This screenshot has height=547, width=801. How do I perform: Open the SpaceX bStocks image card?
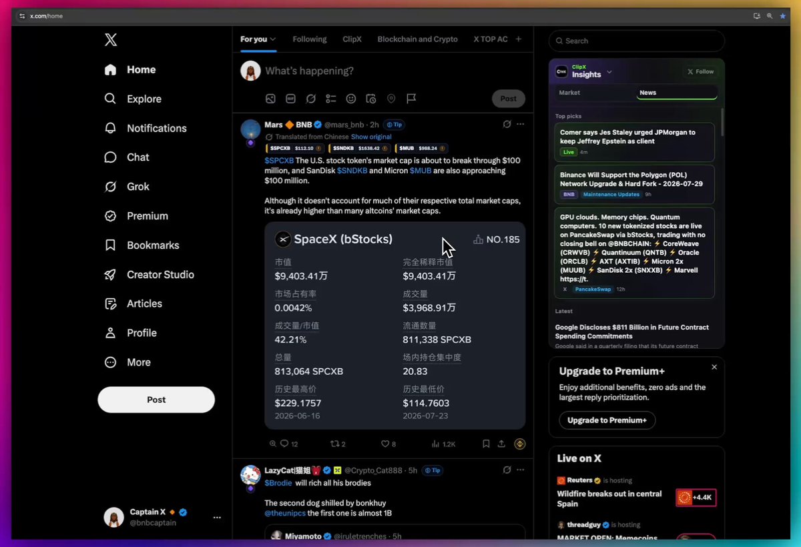tap(395, 326)
